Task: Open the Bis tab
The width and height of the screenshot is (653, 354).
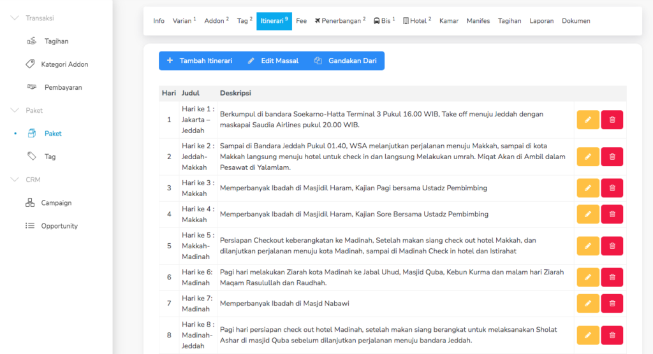Action: 384,21
